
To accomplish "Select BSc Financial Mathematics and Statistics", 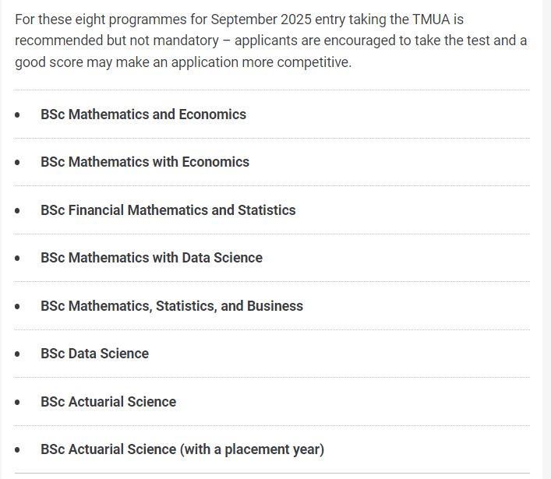I will pyautogui.click(x=168, y=210).
